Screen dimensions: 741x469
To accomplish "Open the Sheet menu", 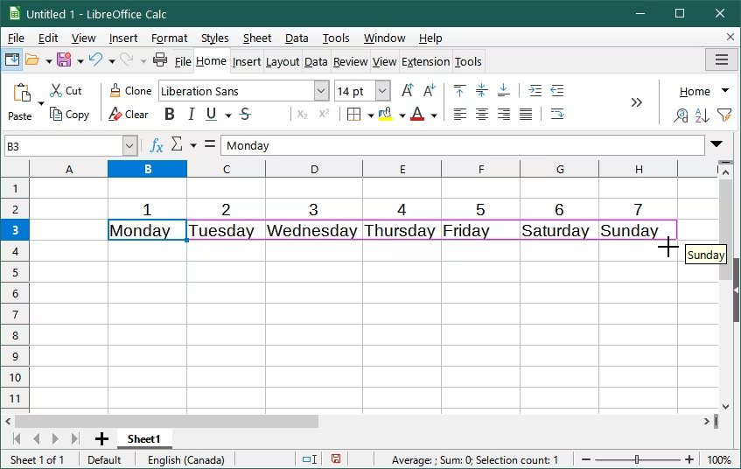I will (257, 38).
